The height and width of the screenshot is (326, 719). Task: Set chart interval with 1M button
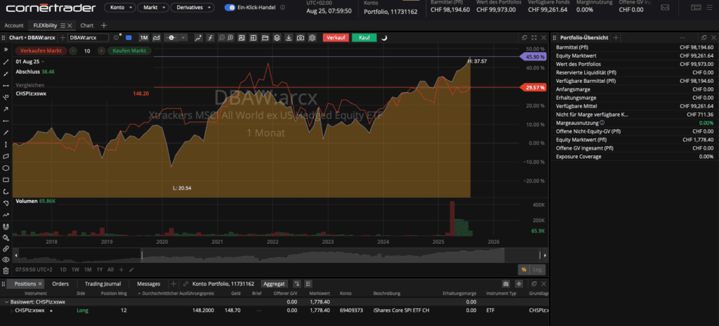(x=144, y=38)
